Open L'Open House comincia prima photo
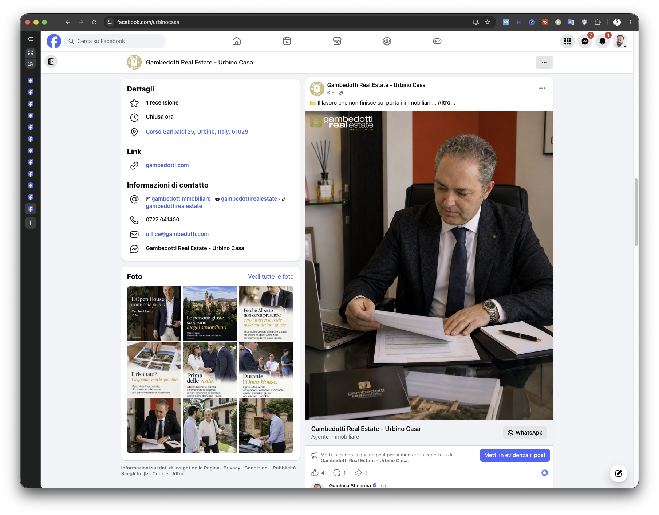The width and height of the screenshot is (659, 515). tap(154, 314)
